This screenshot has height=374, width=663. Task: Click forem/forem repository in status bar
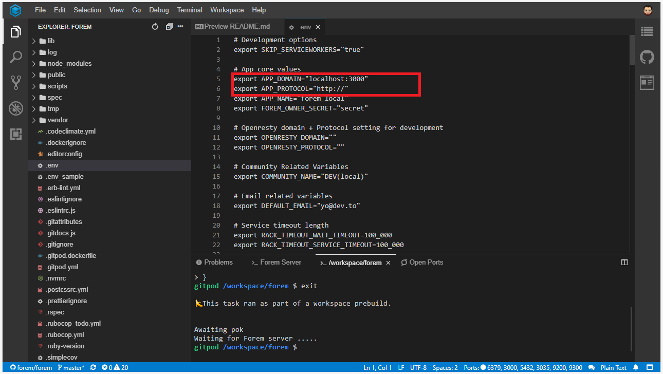pyautogui.click(x=31, y=367)
